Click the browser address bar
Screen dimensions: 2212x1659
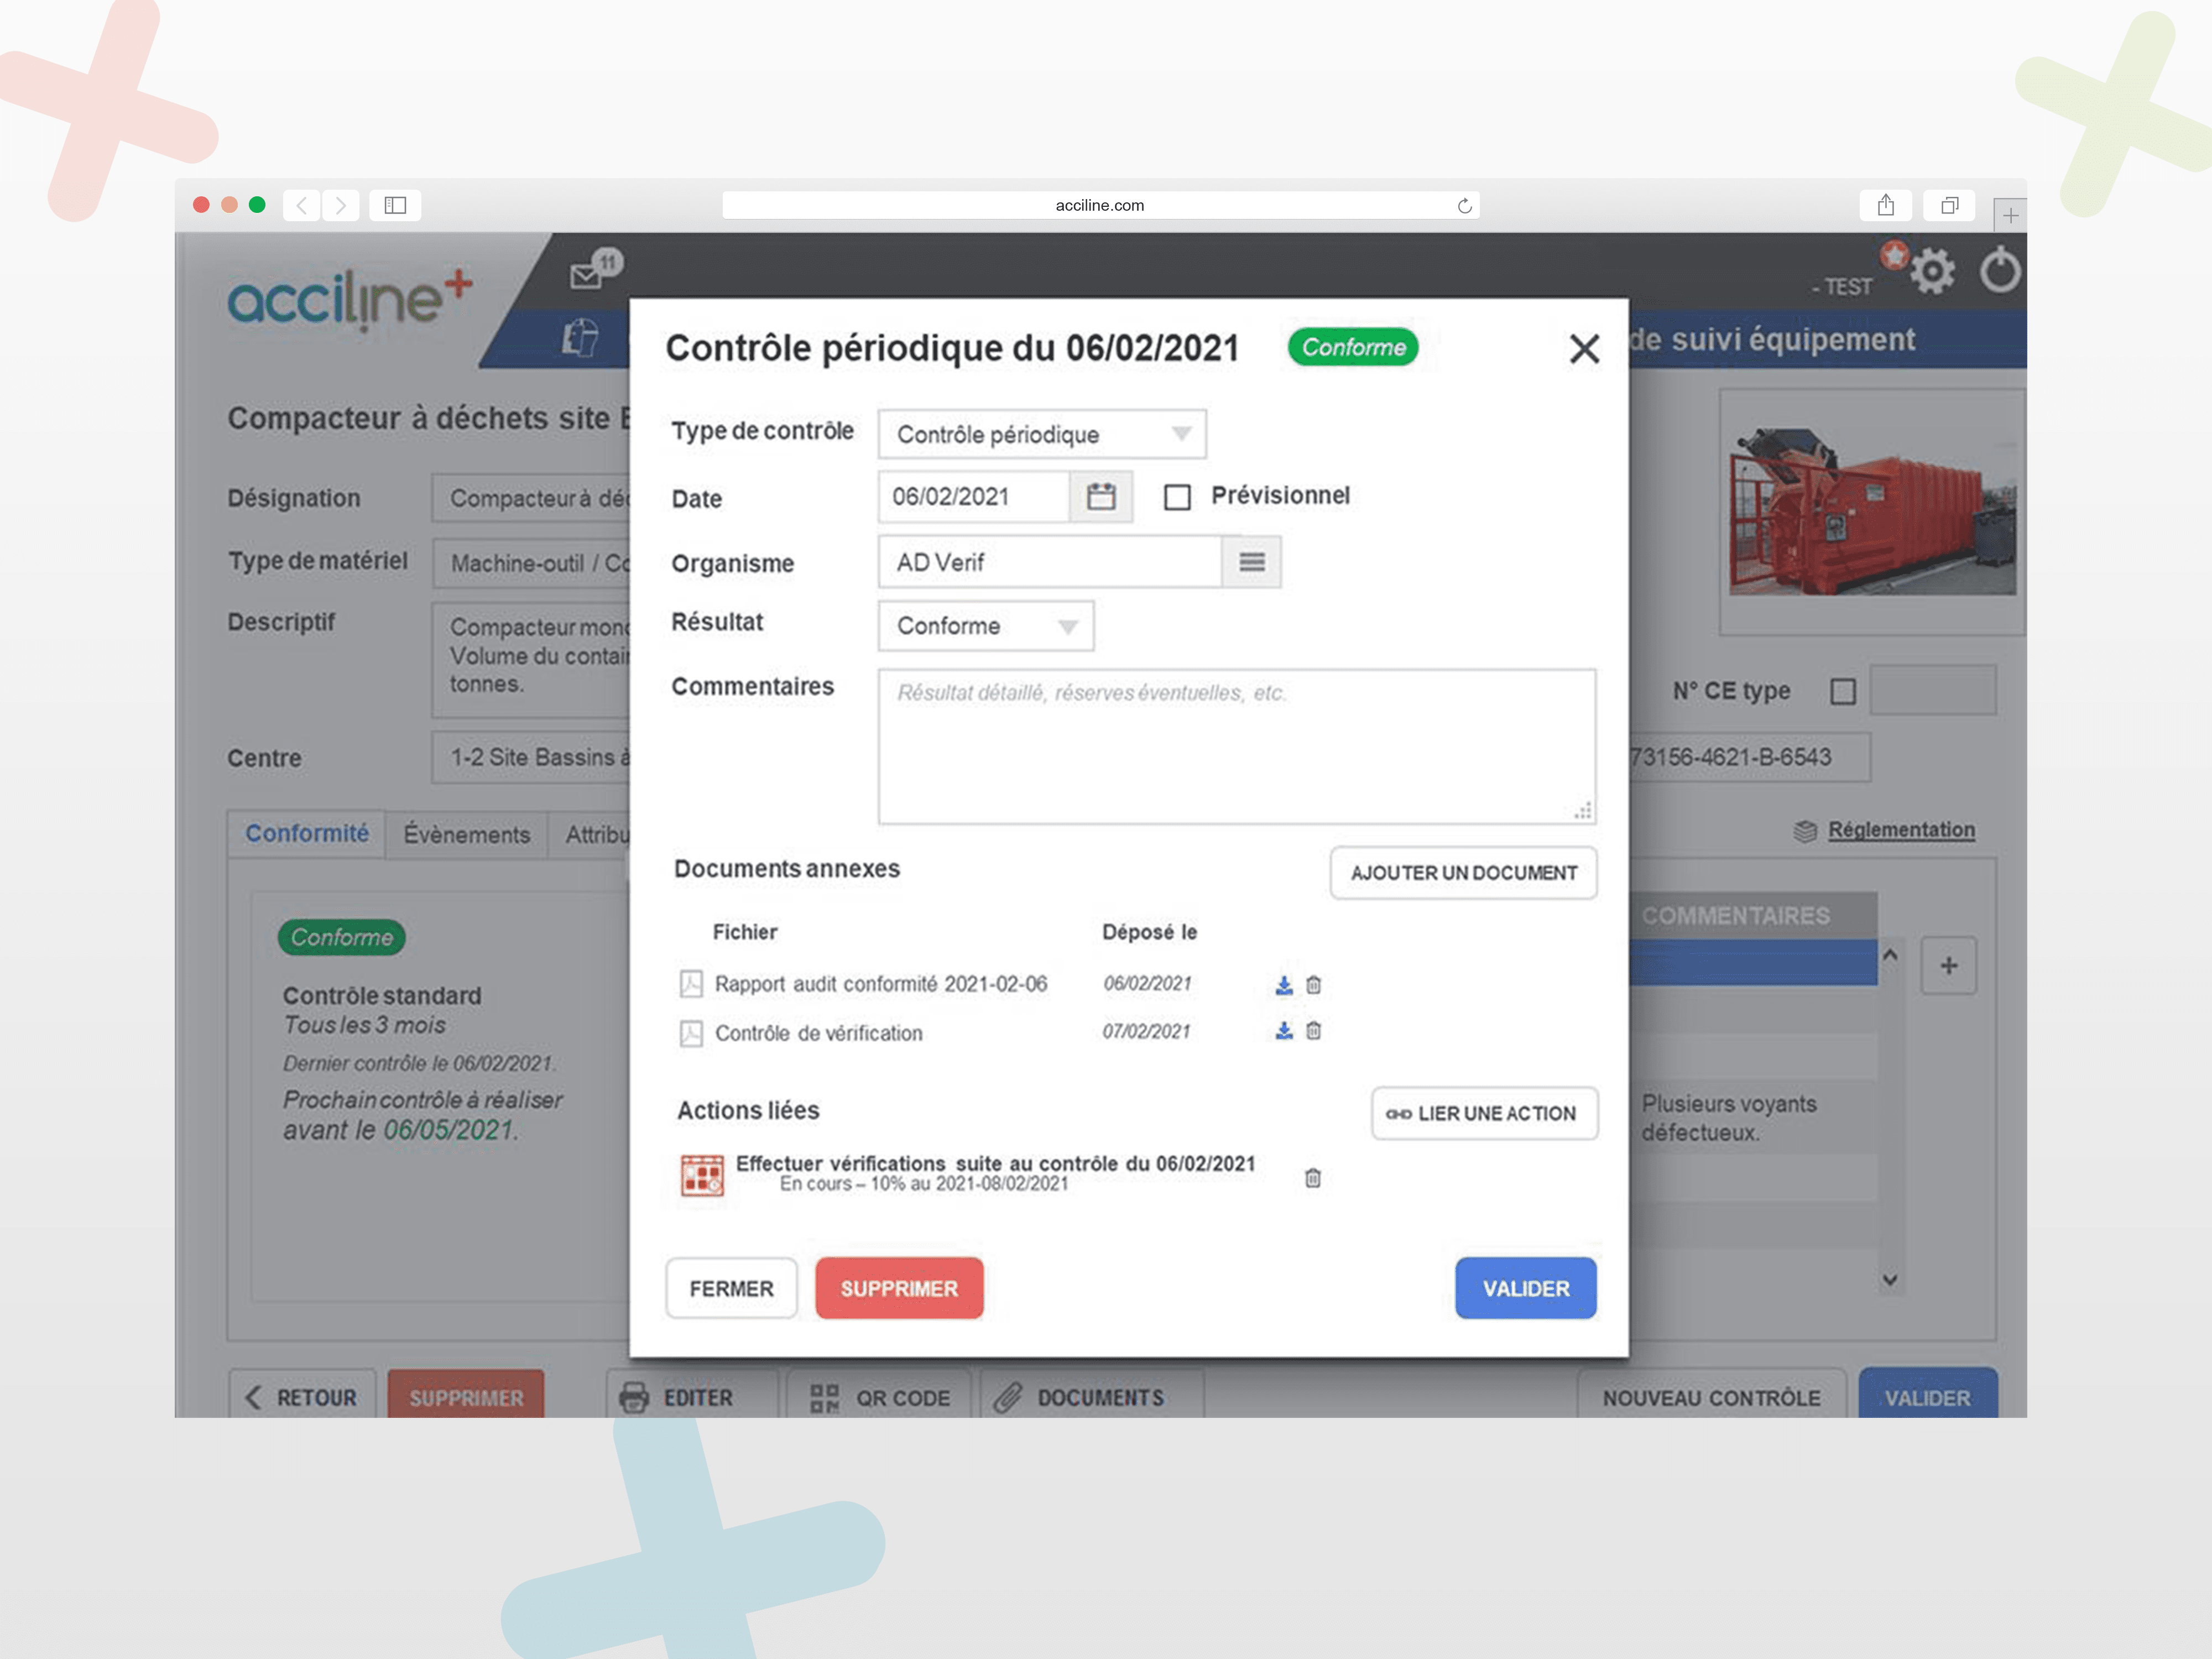click(1100, 205)
